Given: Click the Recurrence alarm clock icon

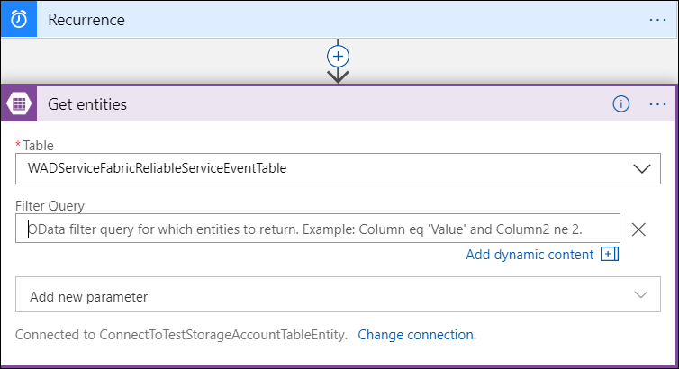Looking at the screenshot, I should point(19,20).
